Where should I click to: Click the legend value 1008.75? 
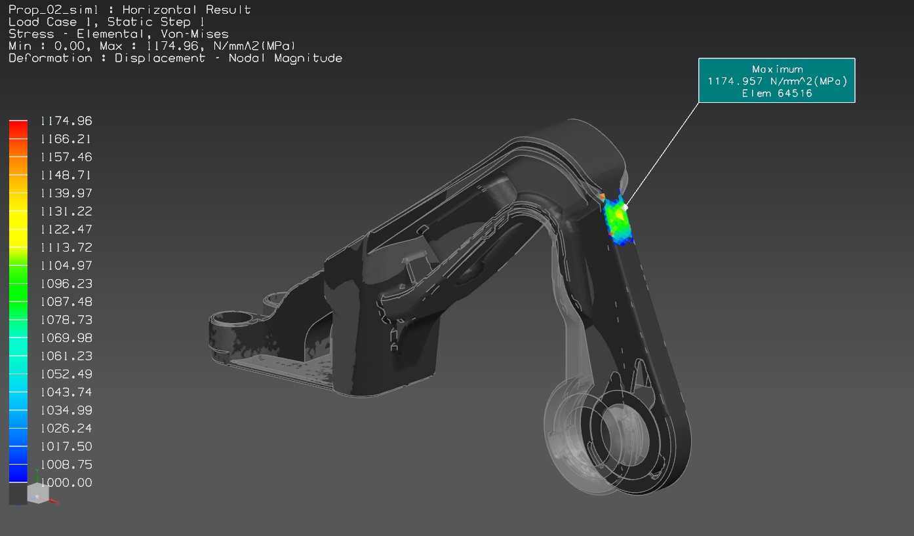(66, 465)
